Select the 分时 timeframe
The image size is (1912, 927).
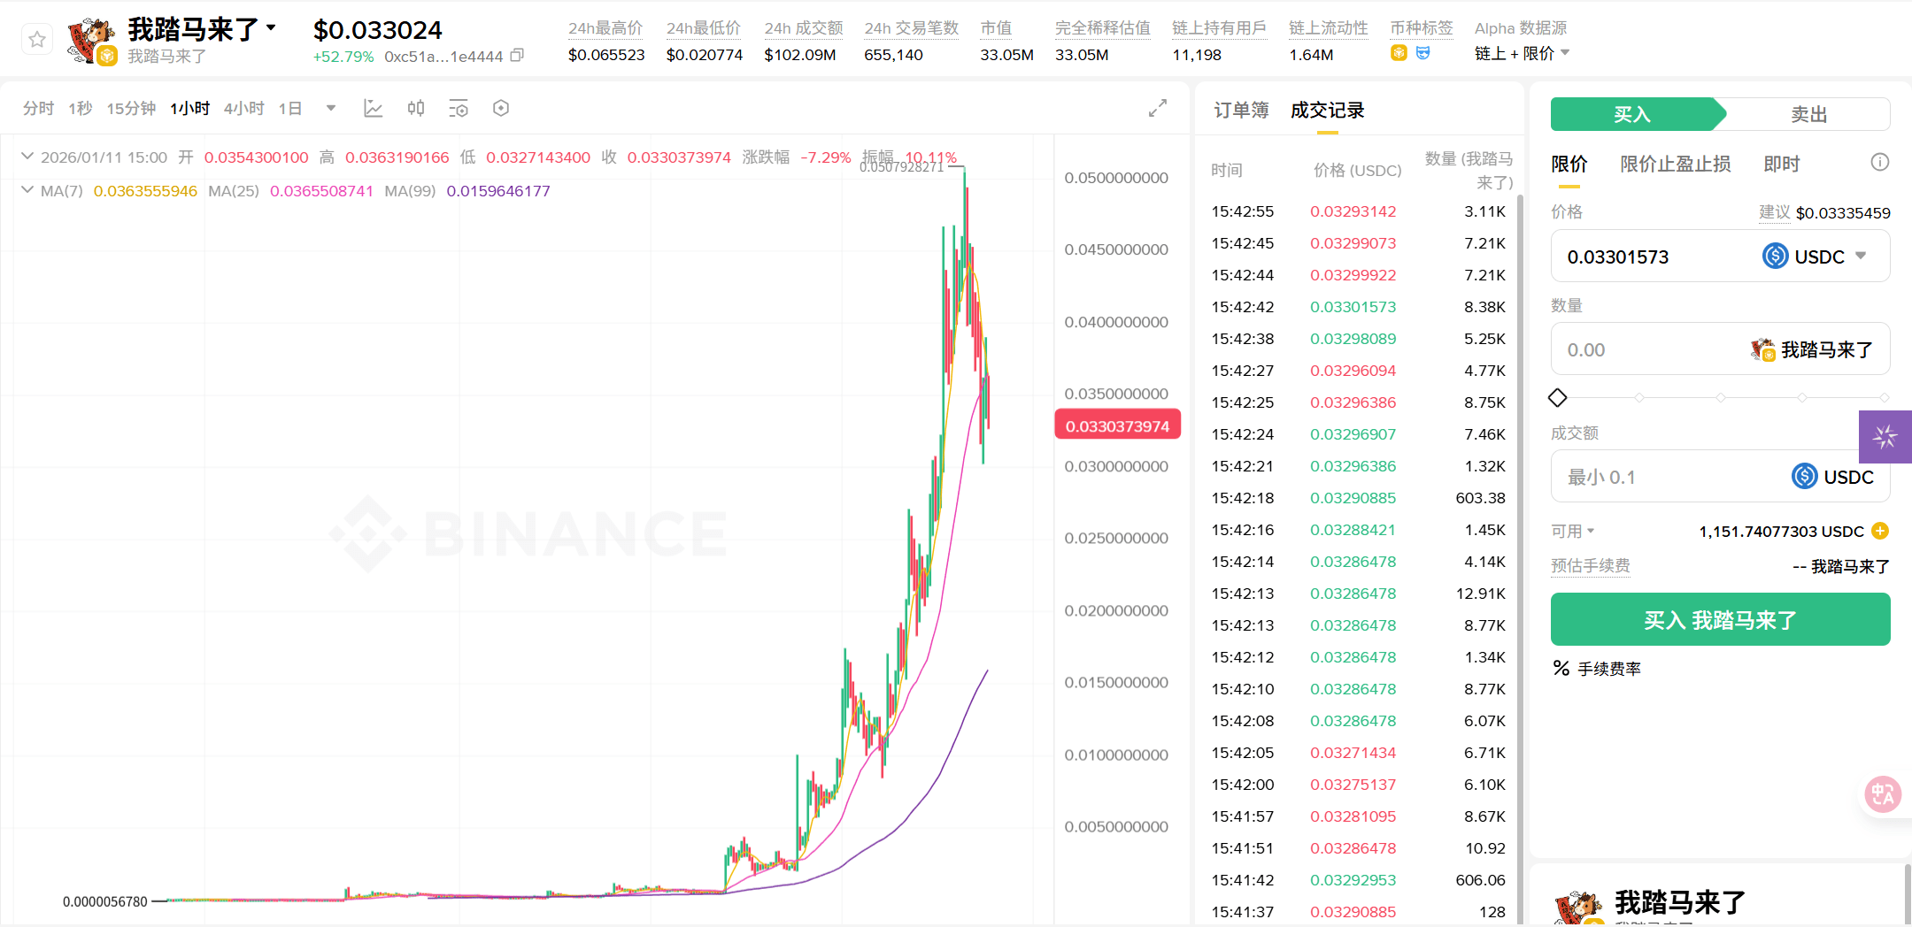(x=38, y=108)
